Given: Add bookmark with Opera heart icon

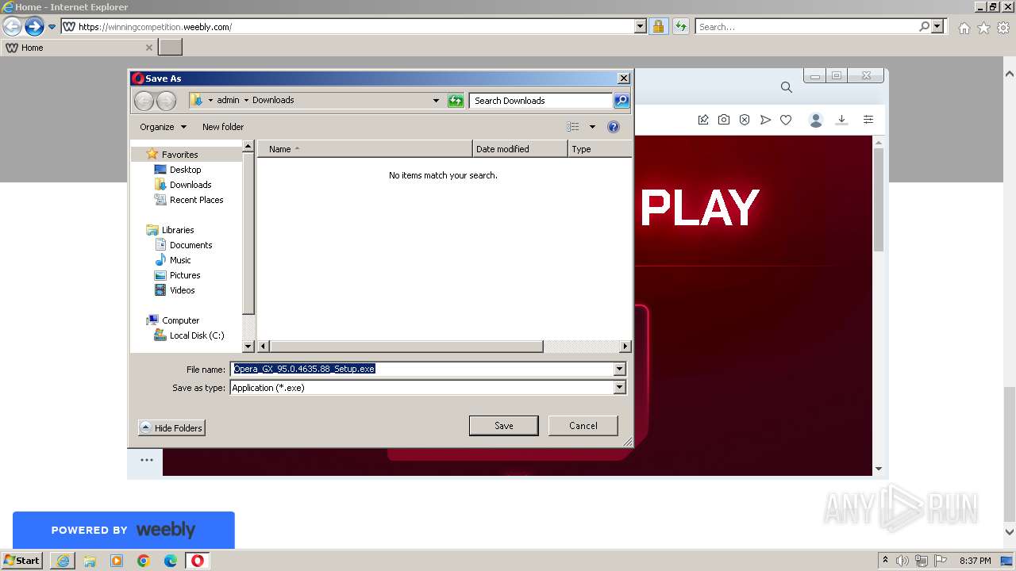Looking at the screenshot, I should pyautogui.click(x=786, y=120).
